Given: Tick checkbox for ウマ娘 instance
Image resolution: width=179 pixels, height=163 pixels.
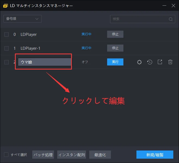Looking at the screenshot, I should 7,62.
